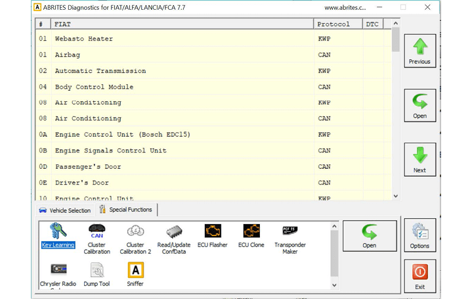472x299 pixels.
Task: Click the red Exit button
Action: pyautogui.click(x=419, y=276)
